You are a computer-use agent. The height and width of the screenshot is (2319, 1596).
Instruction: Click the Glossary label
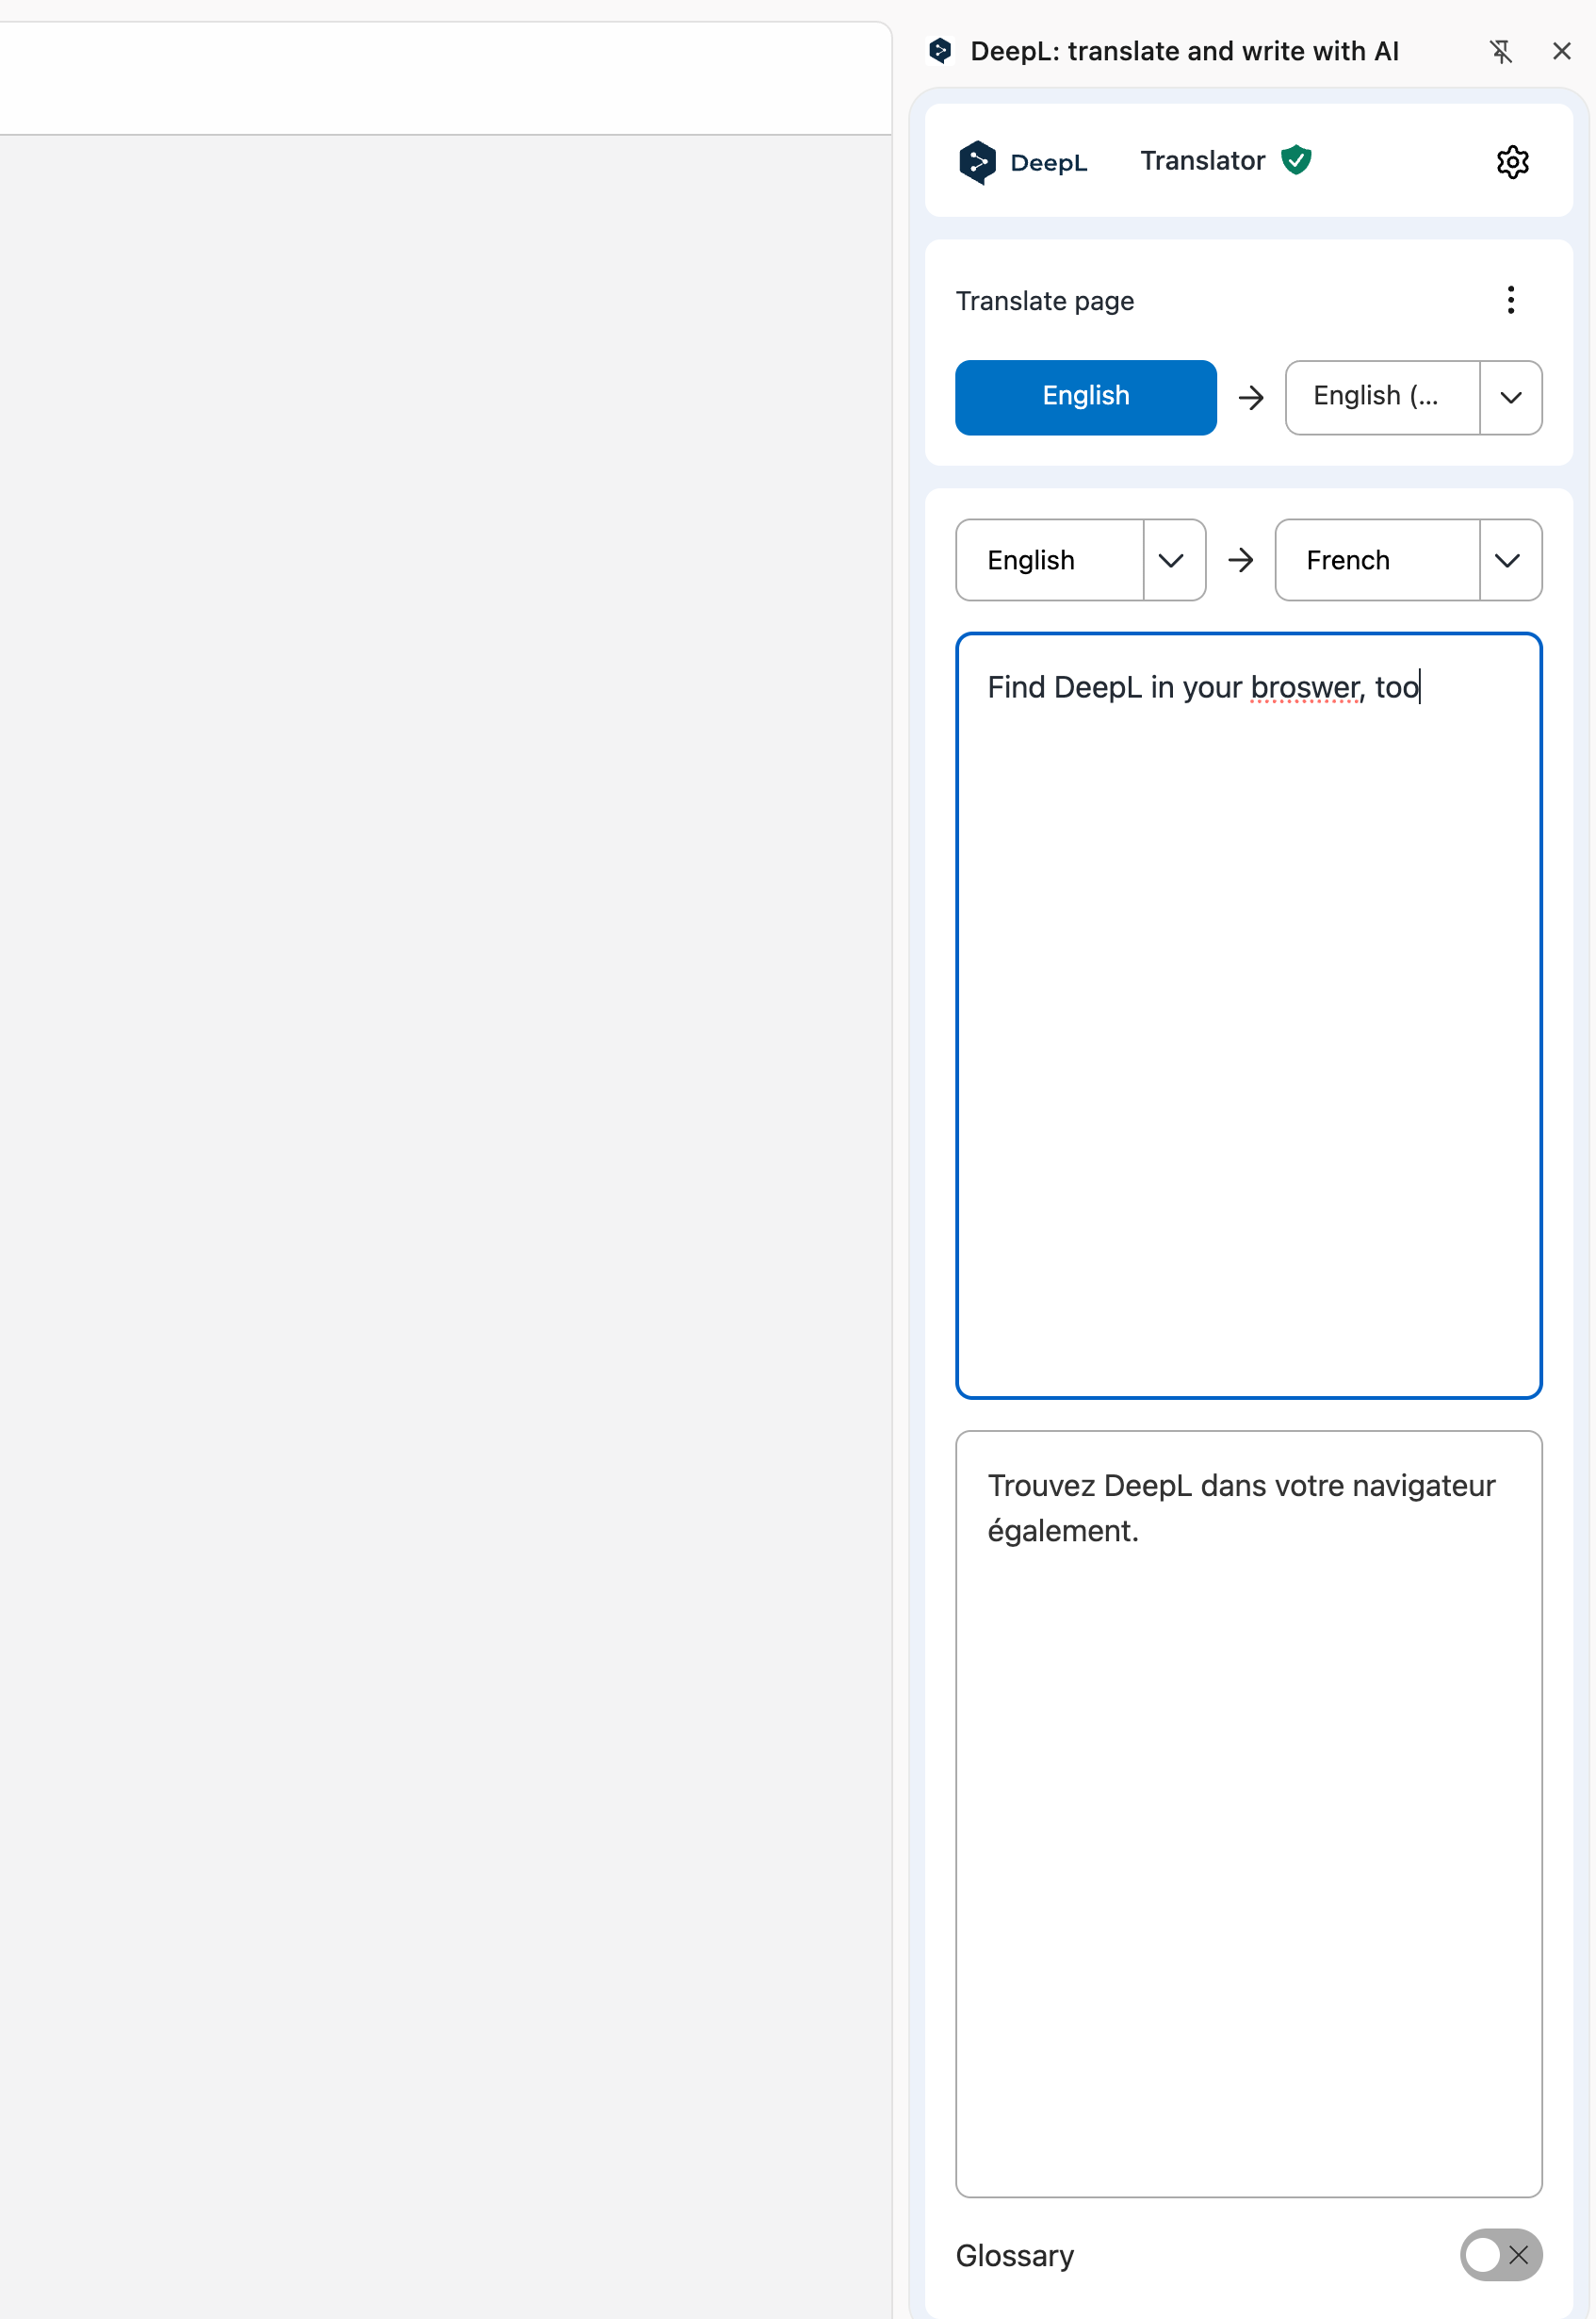coord(1015,2256)
